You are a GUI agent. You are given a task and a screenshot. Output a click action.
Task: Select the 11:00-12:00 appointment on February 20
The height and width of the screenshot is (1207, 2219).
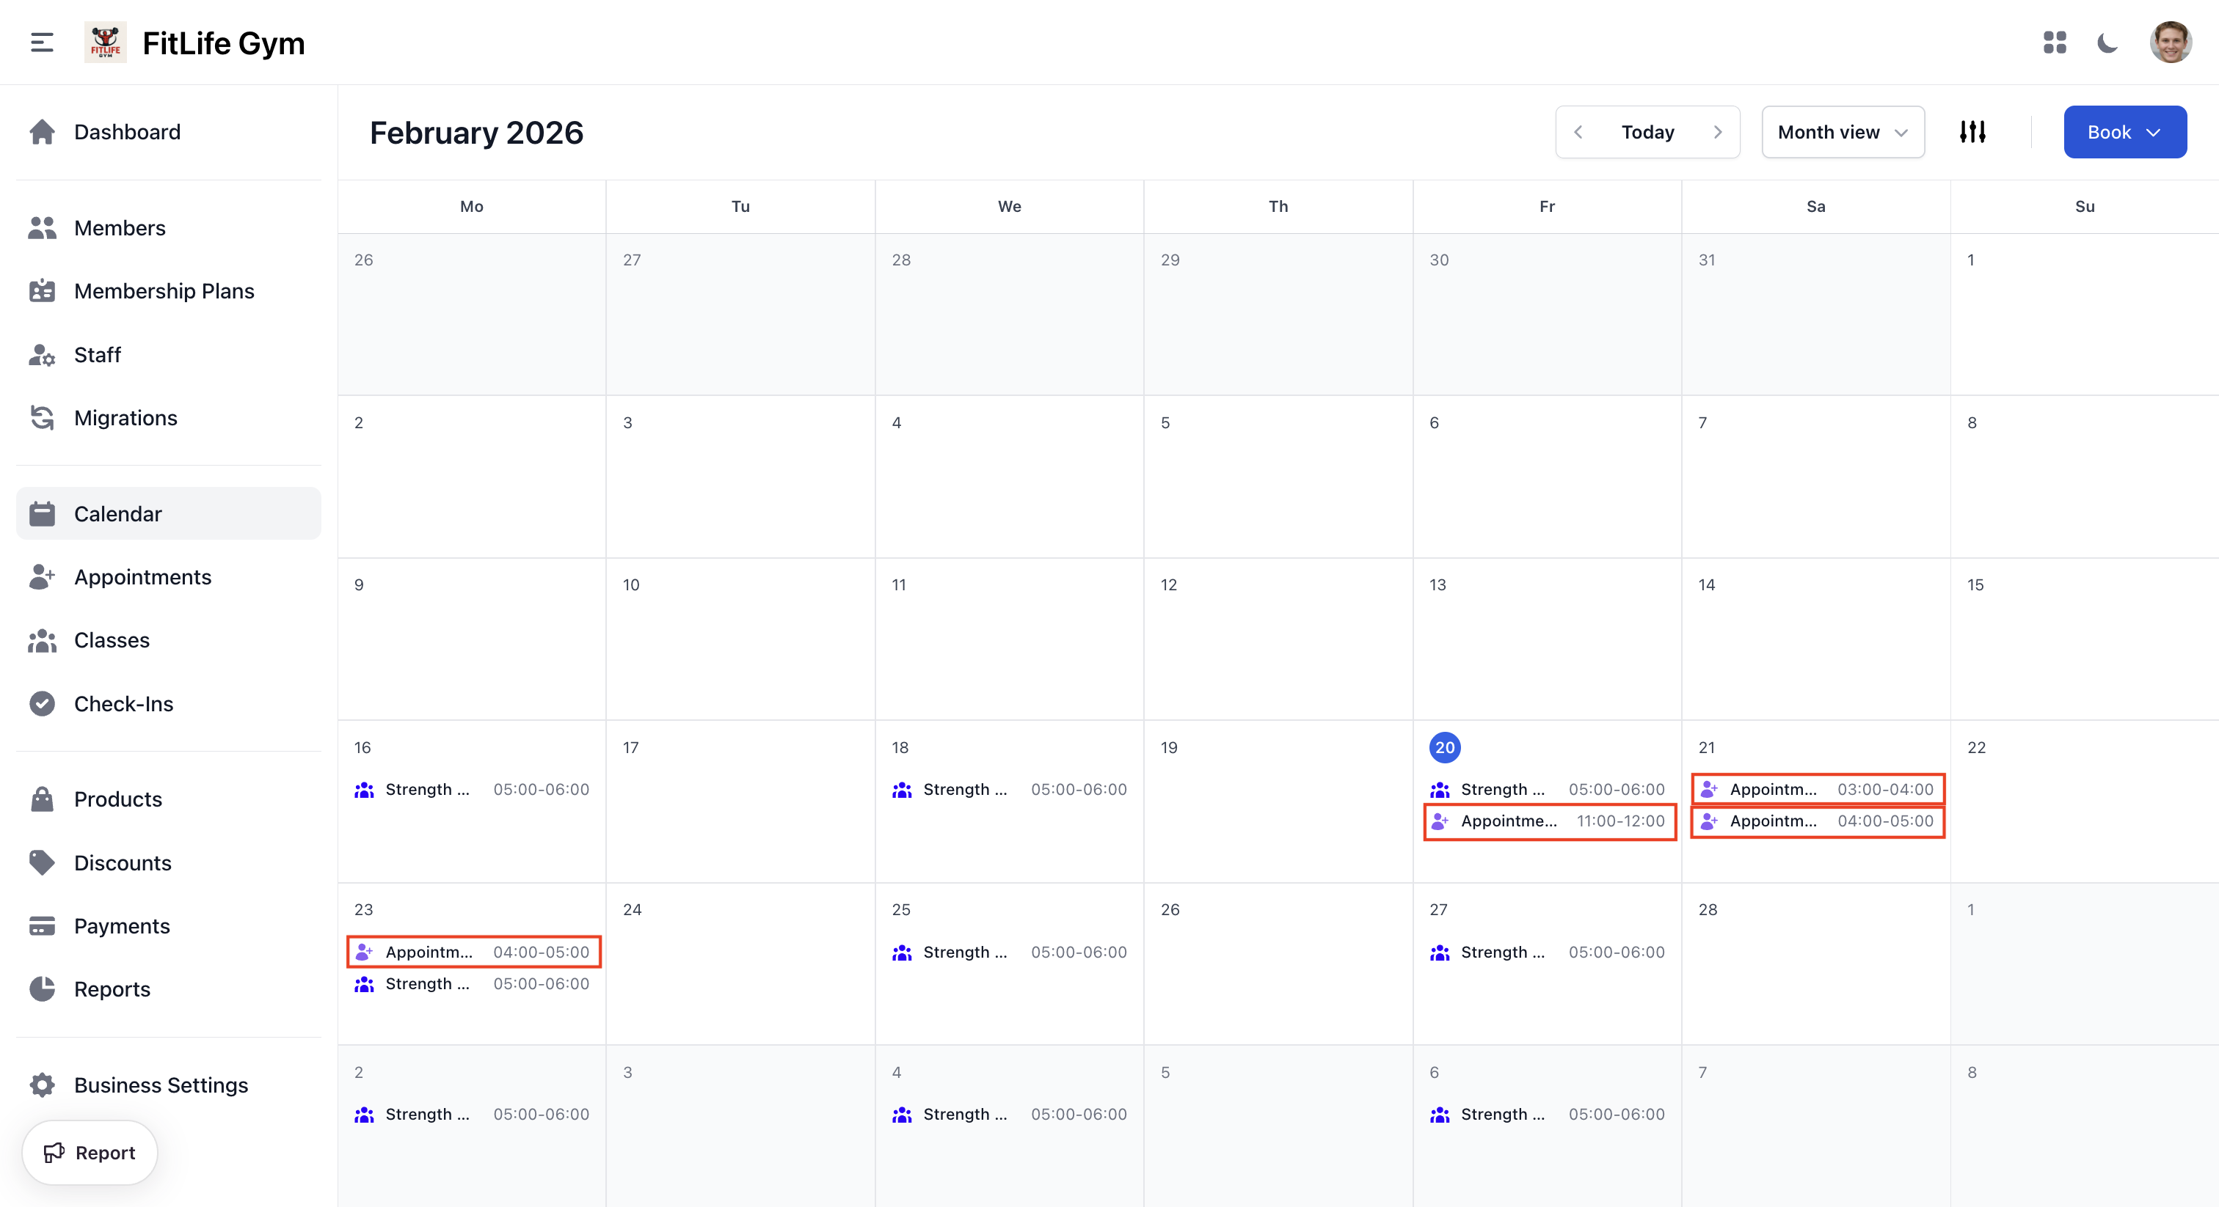pos(1548,821)
